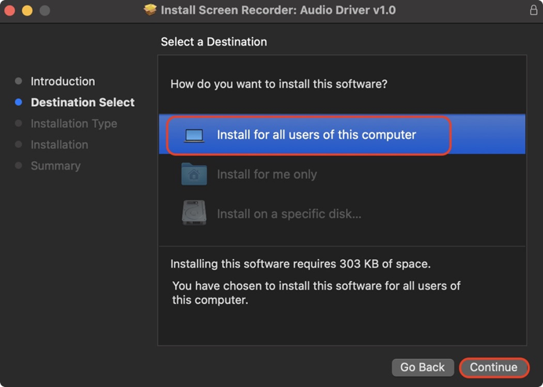The image size is (543, 387).
Task: Choose the "Install for me only" option
Action: click(267, 175)
